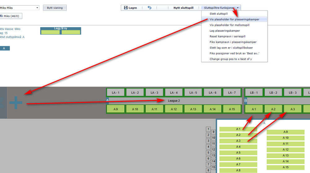Click the A 12 box in League 2 group
Image resolution: width=310 pixels, height=173 pixels.
click(x=174, y=109)
